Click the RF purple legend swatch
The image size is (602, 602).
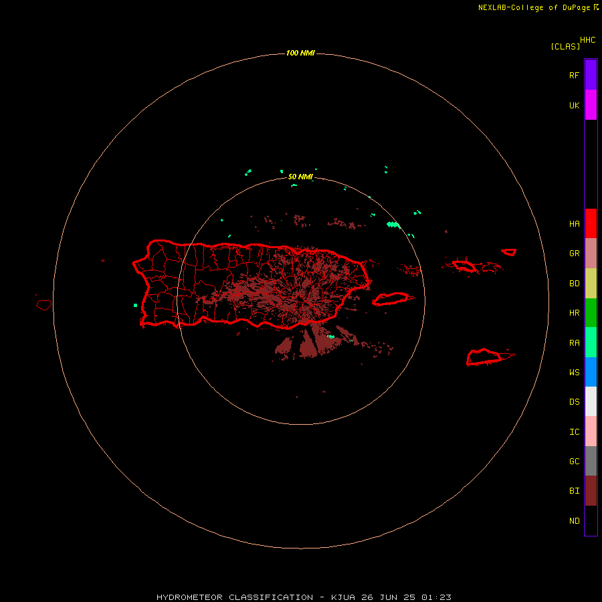click(x=591, y=75)
